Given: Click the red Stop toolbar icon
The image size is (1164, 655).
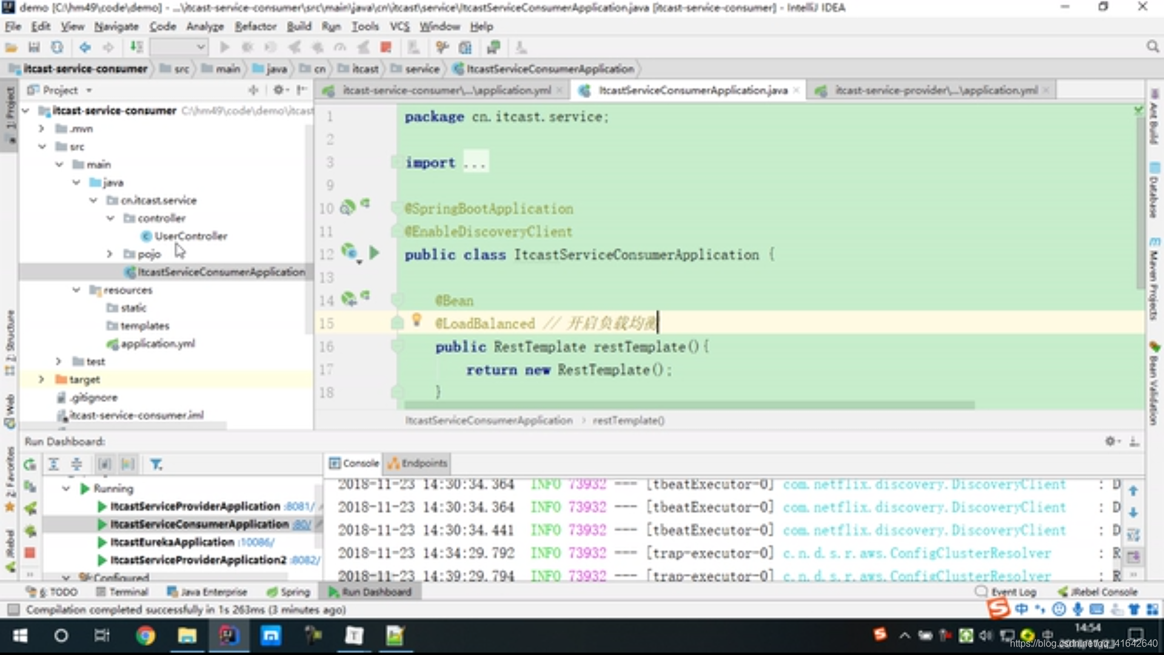Looking at the screenshot, I should [386, 47].
